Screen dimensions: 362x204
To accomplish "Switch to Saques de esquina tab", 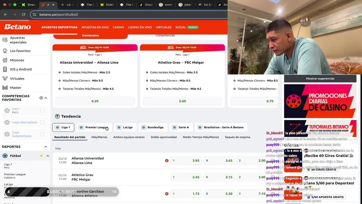I will point(238,137).
